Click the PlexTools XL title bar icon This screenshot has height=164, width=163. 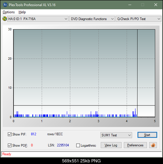tap(5, 5)
